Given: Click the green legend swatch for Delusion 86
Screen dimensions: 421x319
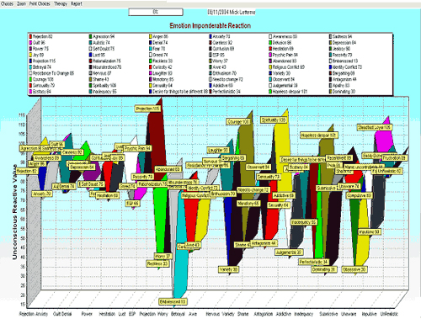Looking at the screenshot, I should pyautogui.click(x=270, y=43).
